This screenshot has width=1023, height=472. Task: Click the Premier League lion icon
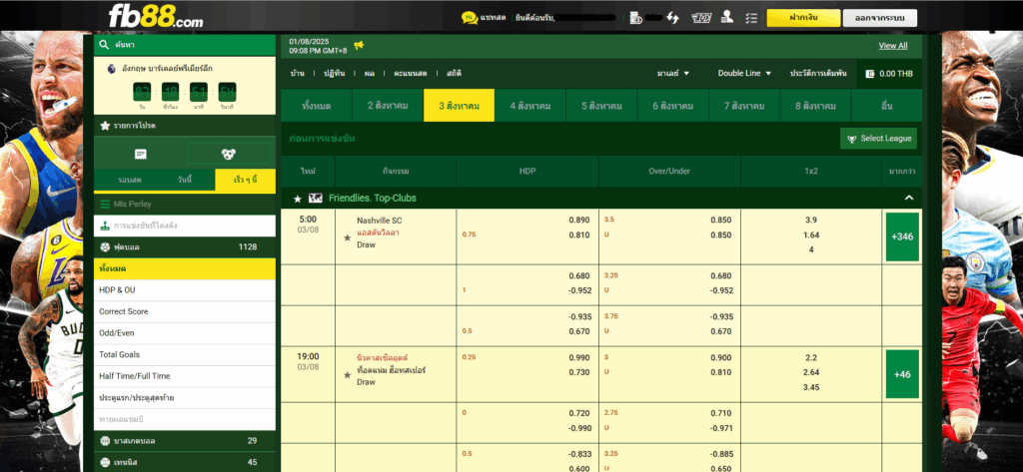tap(112, 68)
